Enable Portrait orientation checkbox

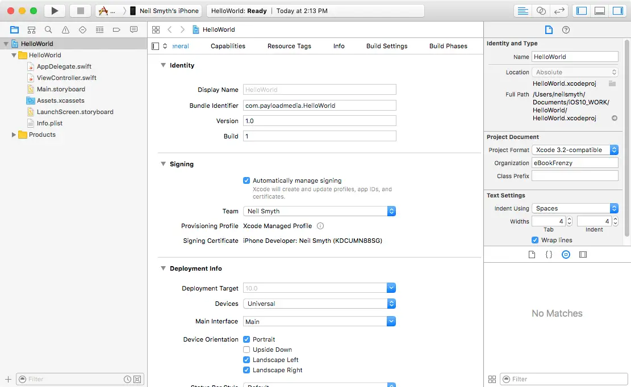point(246,339)
